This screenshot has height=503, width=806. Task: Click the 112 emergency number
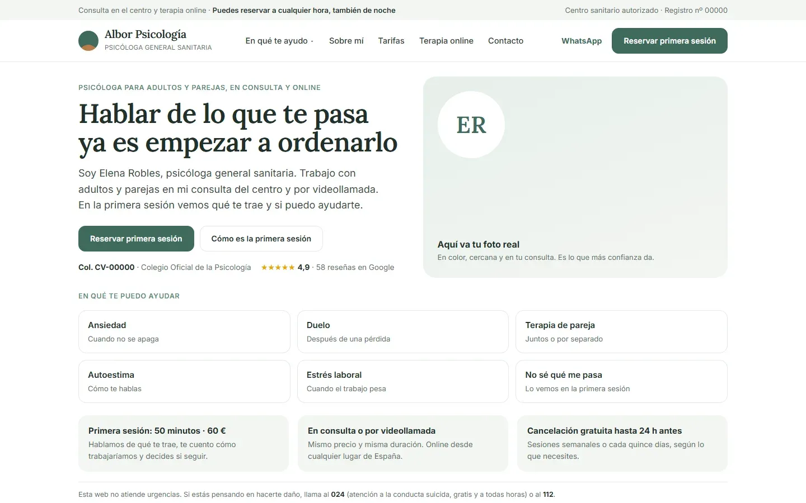click(x=548, y=494)
